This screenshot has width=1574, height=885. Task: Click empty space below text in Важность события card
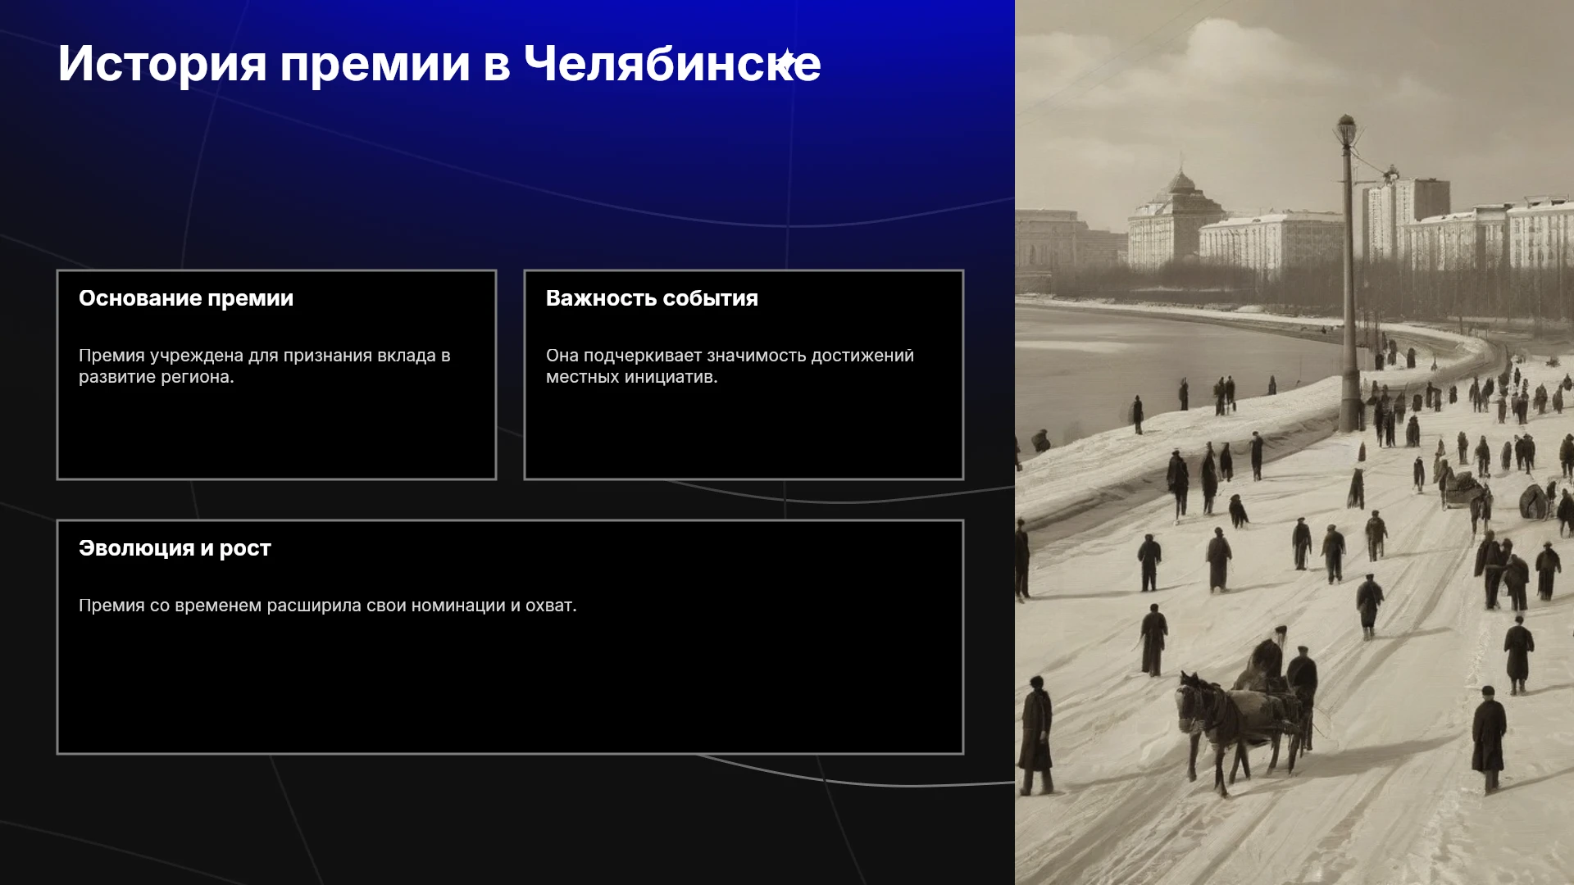click(x=744, y=434)
